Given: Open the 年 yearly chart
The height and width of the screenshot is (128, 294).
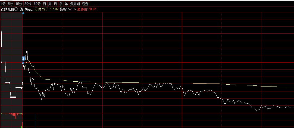Looking at the screenshot, I should pyautogui.click(x=66, y=4).
